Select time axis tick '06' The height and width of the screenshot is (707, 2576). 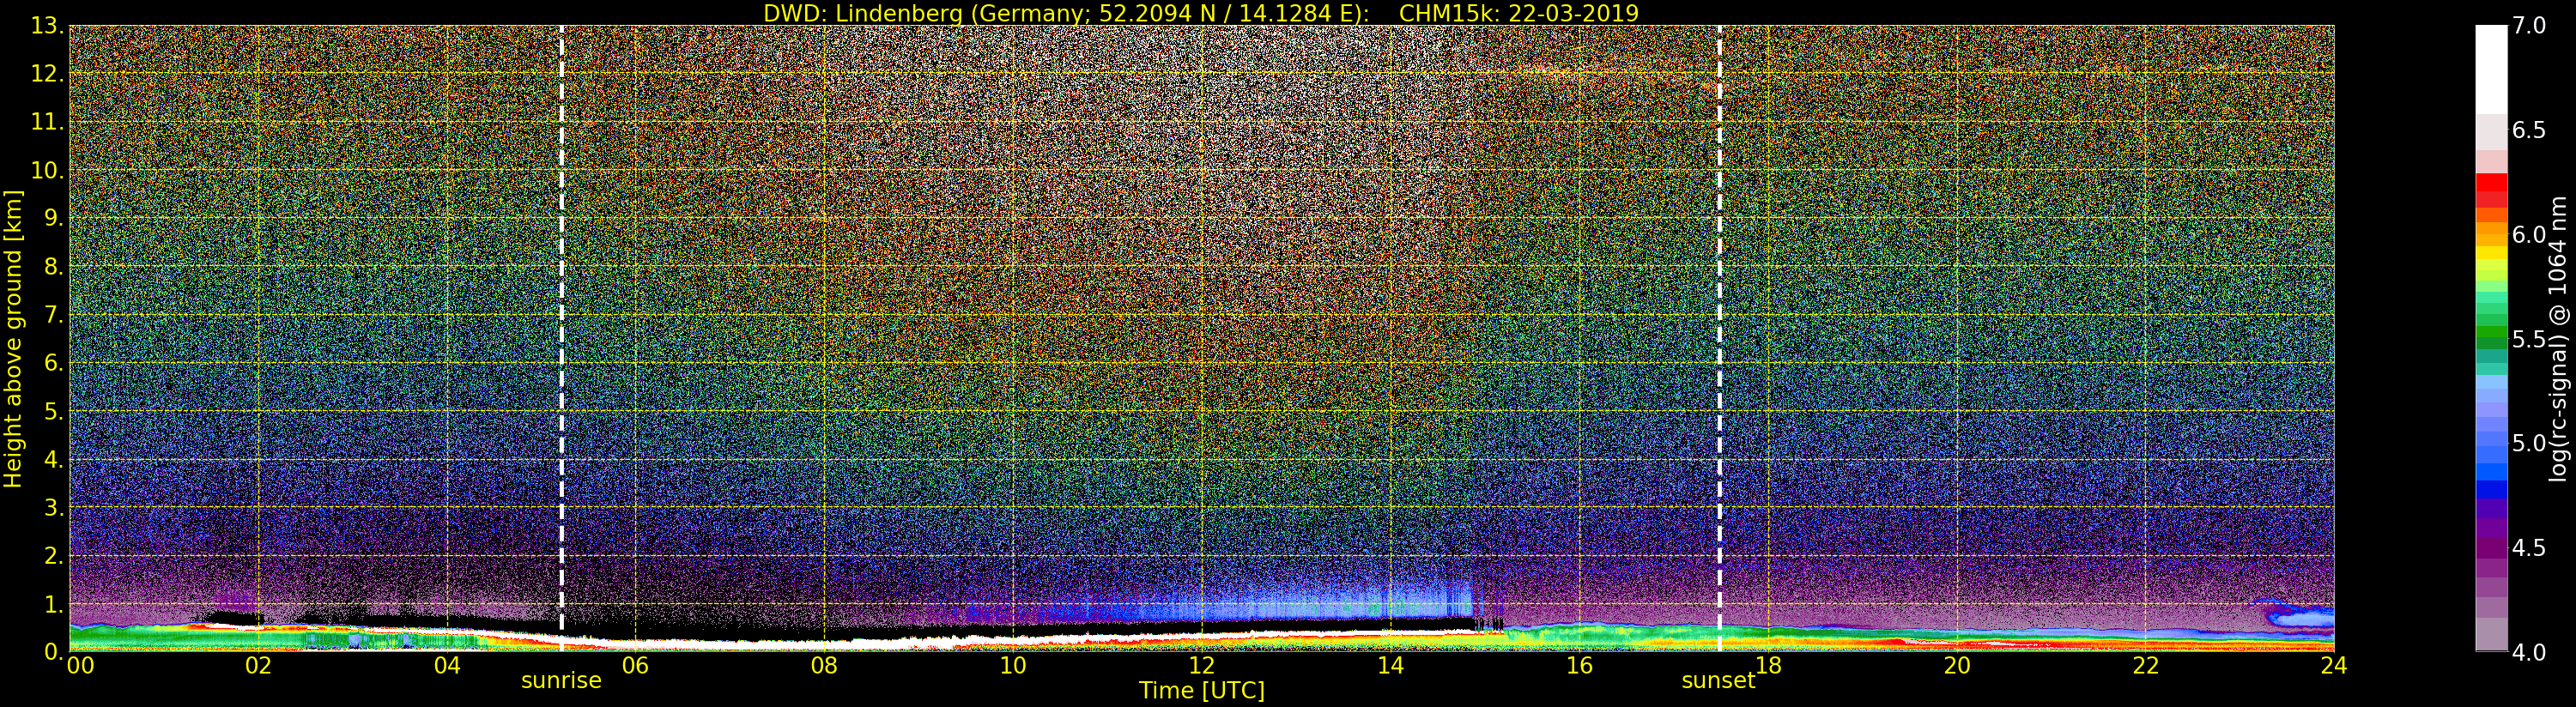[635, 666]
